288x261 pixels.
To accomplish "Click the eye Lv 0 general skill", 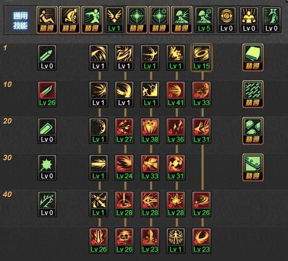I will pos(227,20).
